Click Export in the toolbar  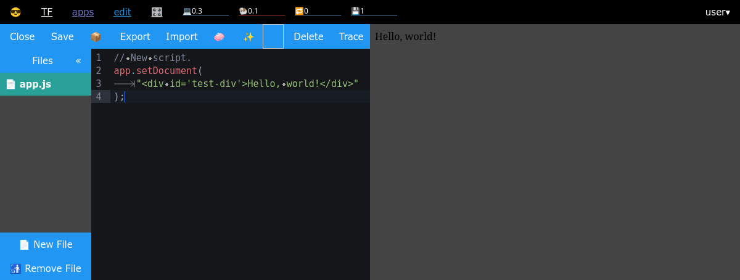click(x=135, y=36)
